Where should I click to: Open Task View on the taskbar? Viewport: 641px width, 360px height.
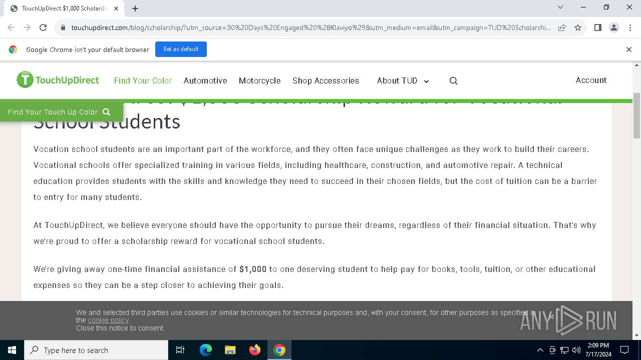(x=180, y=350)
